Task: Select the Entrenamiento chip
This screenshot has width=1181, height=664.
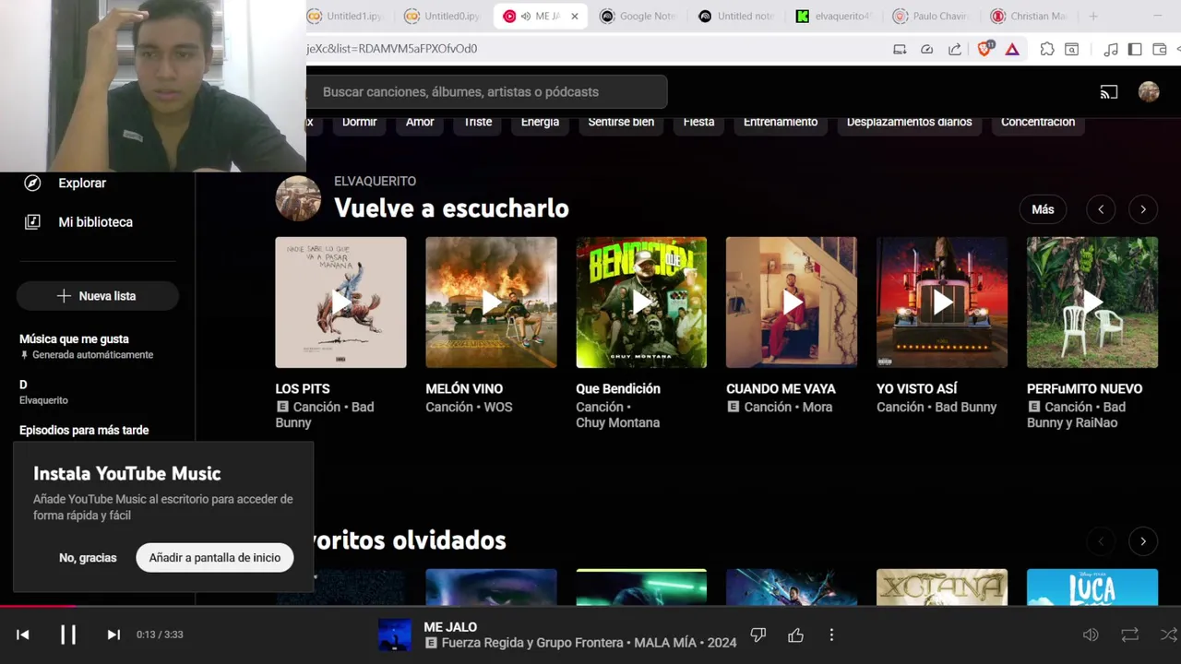Action: (781, 122)
